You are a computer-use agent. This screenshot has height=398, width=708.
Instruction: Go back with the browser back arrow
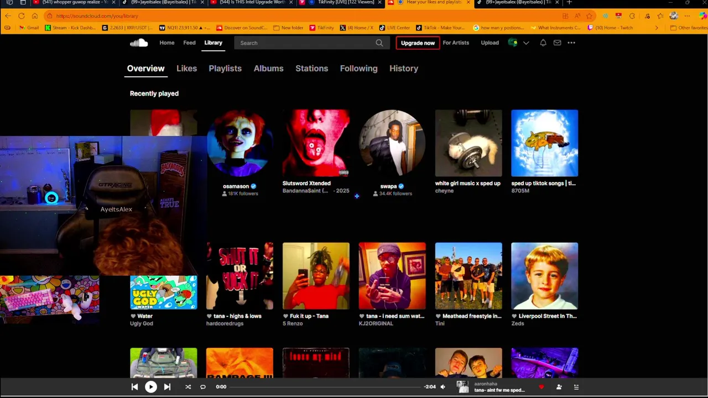click(x=8, y=16)
